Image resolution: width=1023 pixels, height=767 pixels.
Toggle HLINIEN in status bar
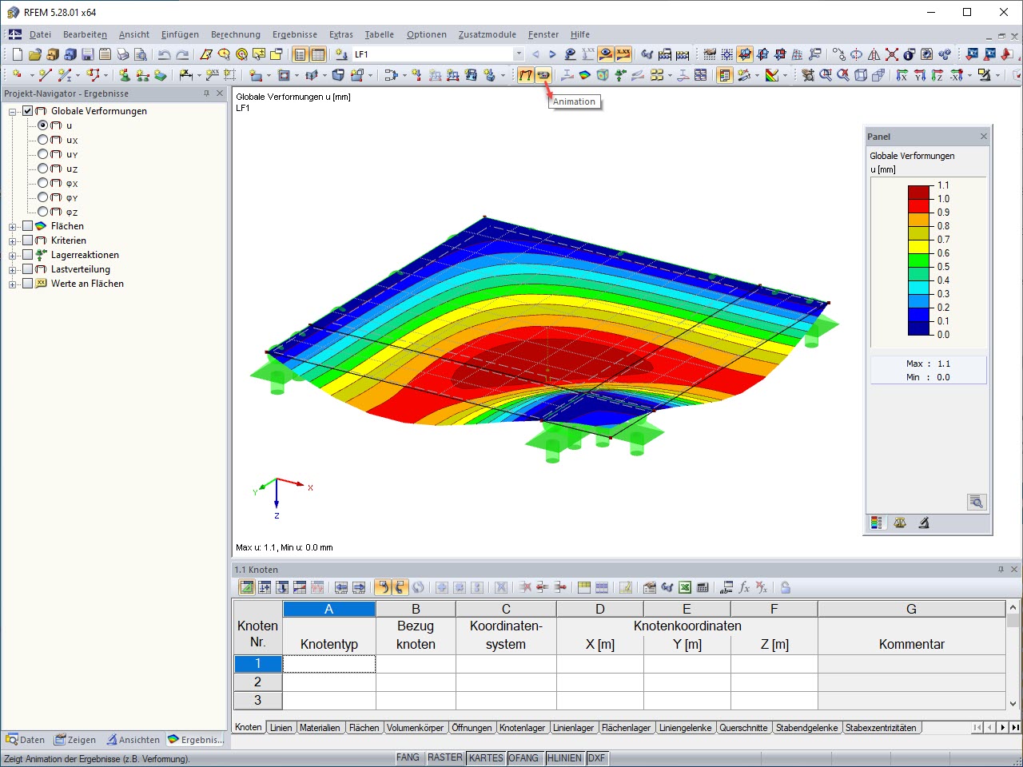[x=564, y=757]
